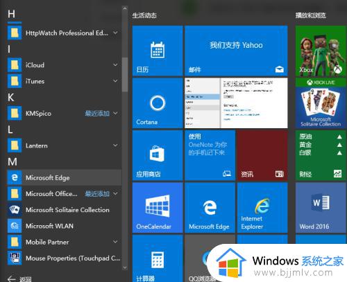Launch the Internet Explorer tile
Image resolution: width=347 pixels, height=282 pixels.
[262, 208]
